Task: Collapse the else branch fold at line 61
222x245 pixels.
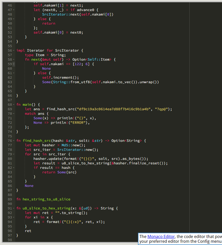Action: point(14,73)
